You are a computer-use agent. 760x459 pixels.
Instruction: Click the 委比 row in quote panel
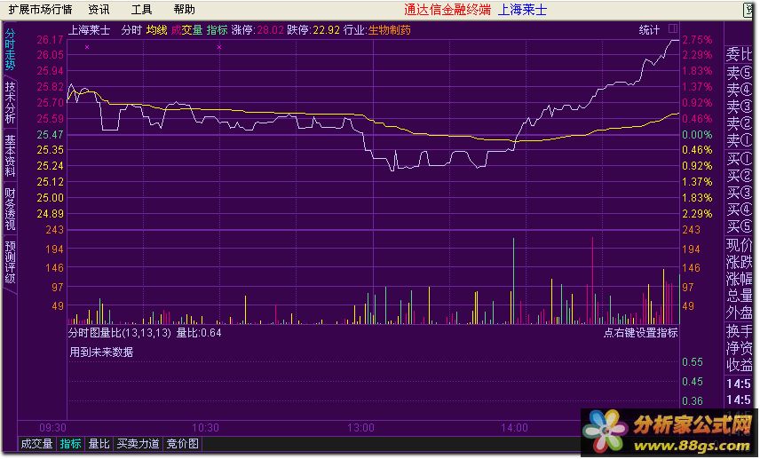[x=740, y=54]
